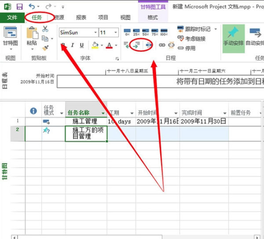Click the Cut scissors icon
The height and width of the screenshot is (239, 264).
[45, 29]
